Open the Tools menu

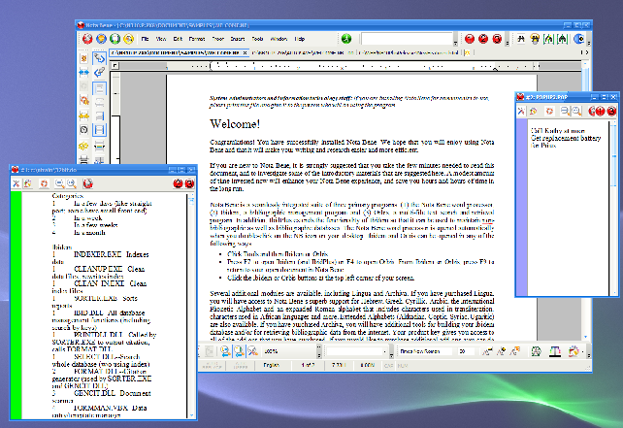(256, 38)
